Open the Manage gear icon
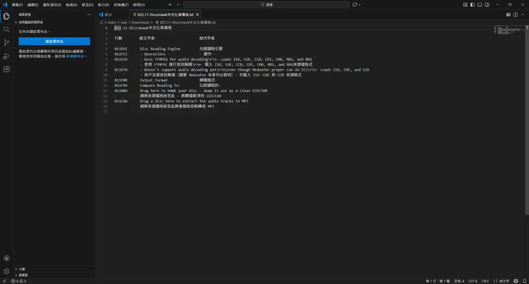The height and width of the screenshot is (284, 529). [6, 271]
